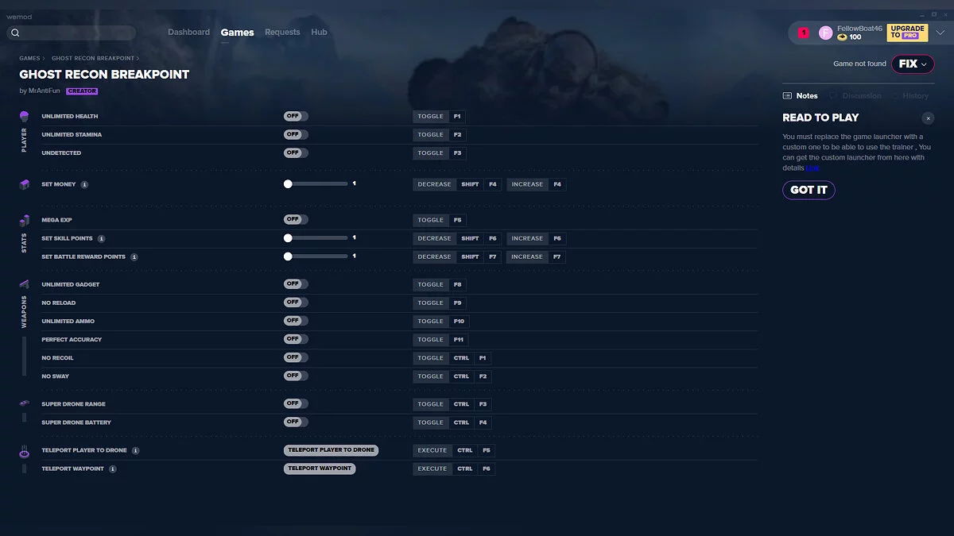Screen dimensions: 954x536
Task: Enable Super Drone Battery
Action: coord(295,422)
